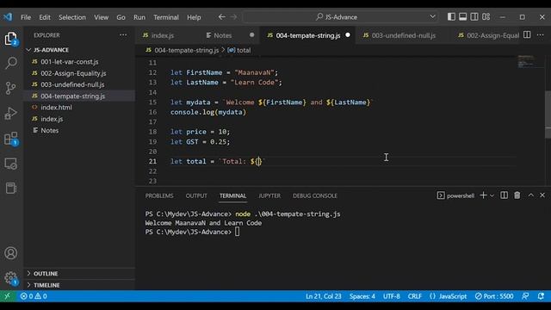The width and height of the screenshot is (551, 310).
Task: Open the Edit menu
Action: 45,17
